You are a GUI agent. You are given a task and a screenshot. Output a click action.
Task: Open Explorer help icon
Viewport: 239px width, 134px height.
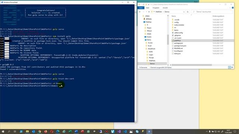click(x=233, y=8)
